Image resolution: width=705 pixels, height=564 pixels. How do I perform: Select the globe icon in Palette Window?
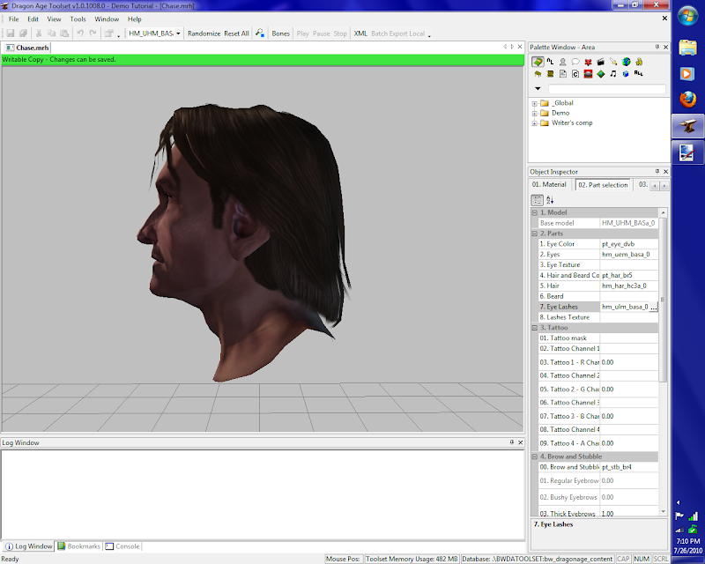pyautogui.click(x=626, y=62)
